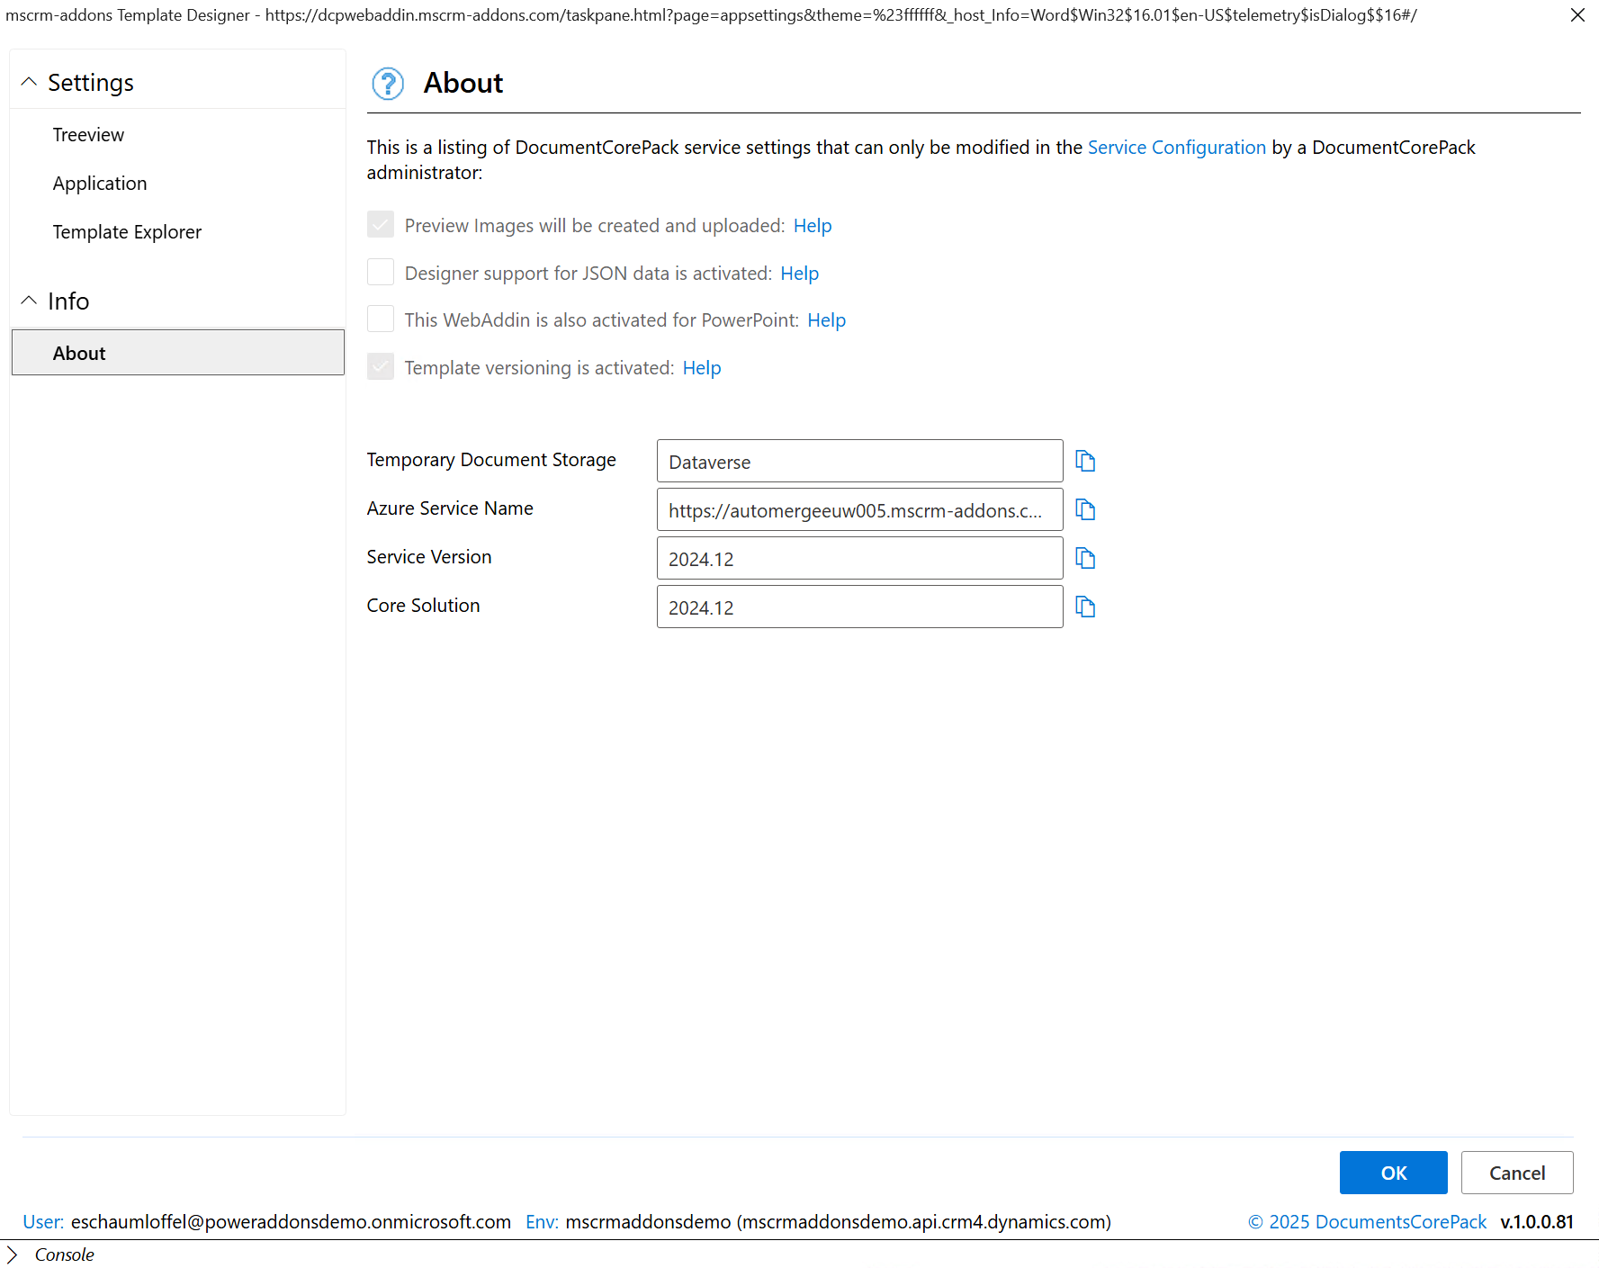Copy the Core Solution value

pyautogui.click(x=1085, y=607)
